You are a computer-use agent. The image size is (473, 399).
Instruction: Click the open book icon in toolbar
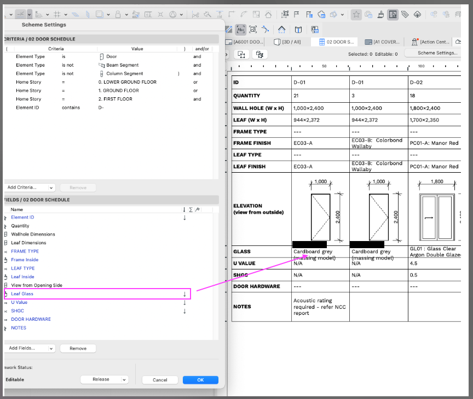click(298, 30)
